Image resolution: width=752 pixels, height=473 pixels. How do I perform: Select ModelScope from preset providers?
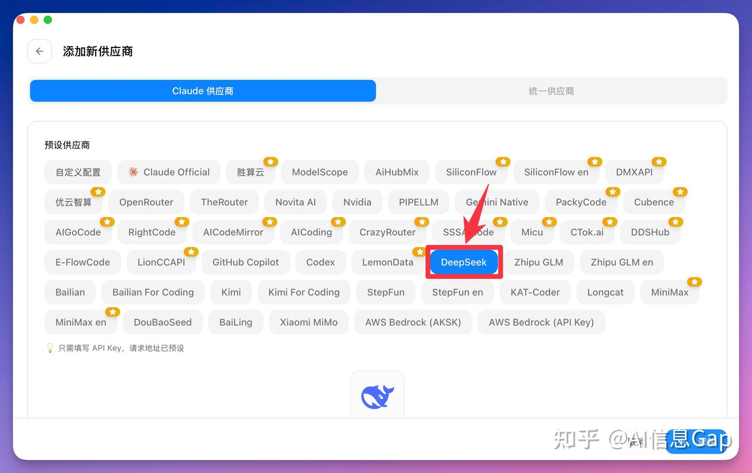(320, 172)
